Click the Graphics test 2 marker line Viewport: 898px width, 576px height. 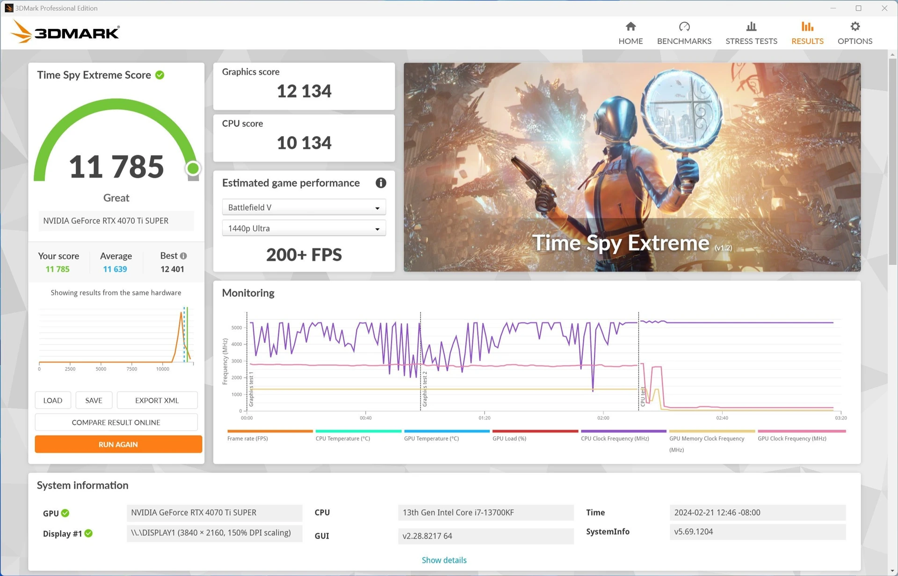click(x=420, y=361)
